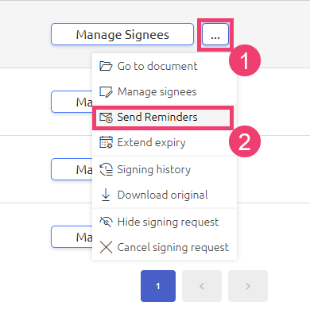Click the previous page chevron button
This screenshot has width=310, height=317.
pyautogui.click(x=202, y=286)
